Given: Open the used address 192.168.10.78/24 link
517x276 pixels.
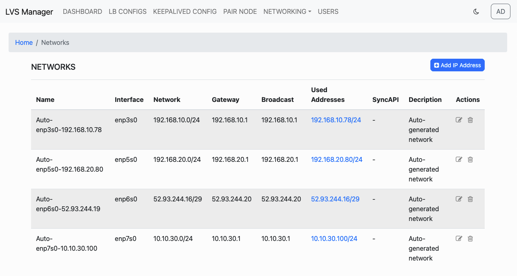Looking at the screenshot, I should tap(336, 120).
